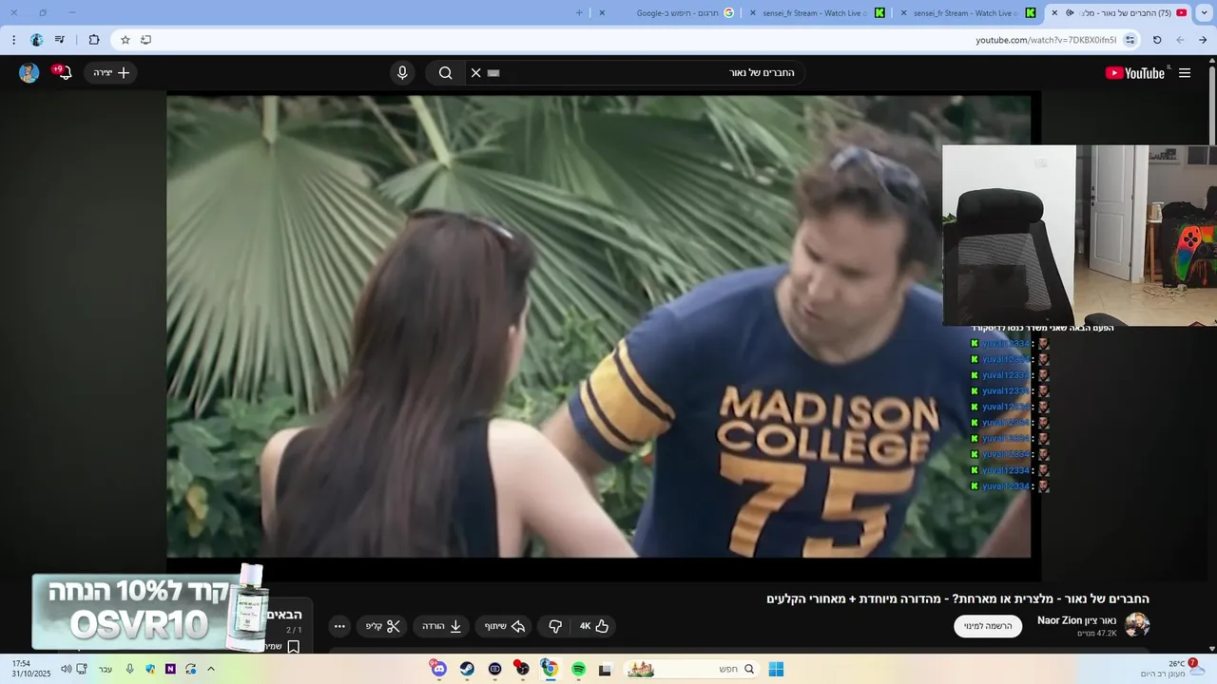The image size is (1217, 684).
Task: Open YouTube notifications bell
Action: (64, 73)
